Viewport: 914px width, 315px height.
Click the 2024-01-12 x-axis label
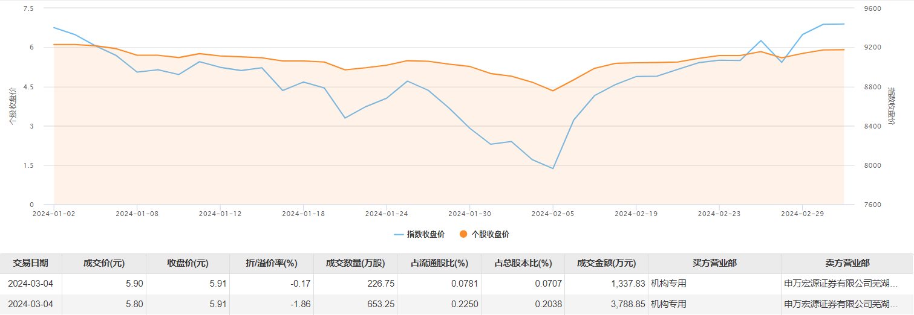click(x=220, y=214)
